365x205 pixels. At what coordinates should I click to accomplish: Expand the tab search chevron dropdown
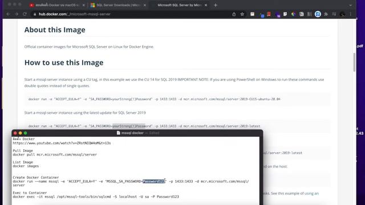tap(351, 5)
